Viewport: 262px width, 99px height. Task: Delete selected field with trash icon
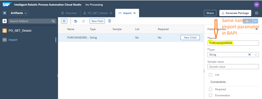(110, 21)
